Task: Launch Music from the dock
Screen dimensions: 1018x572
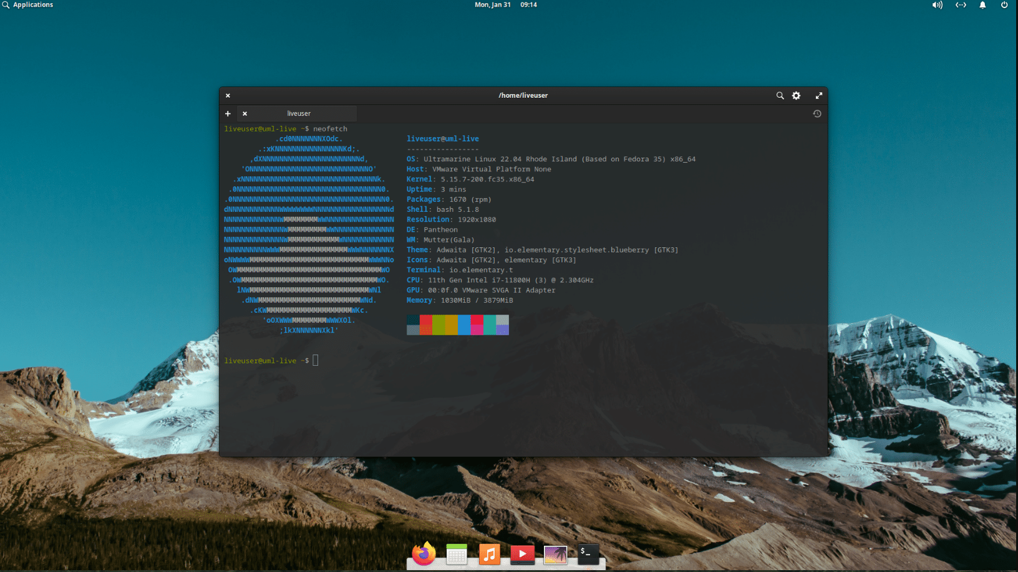Action: coord(490,554)
